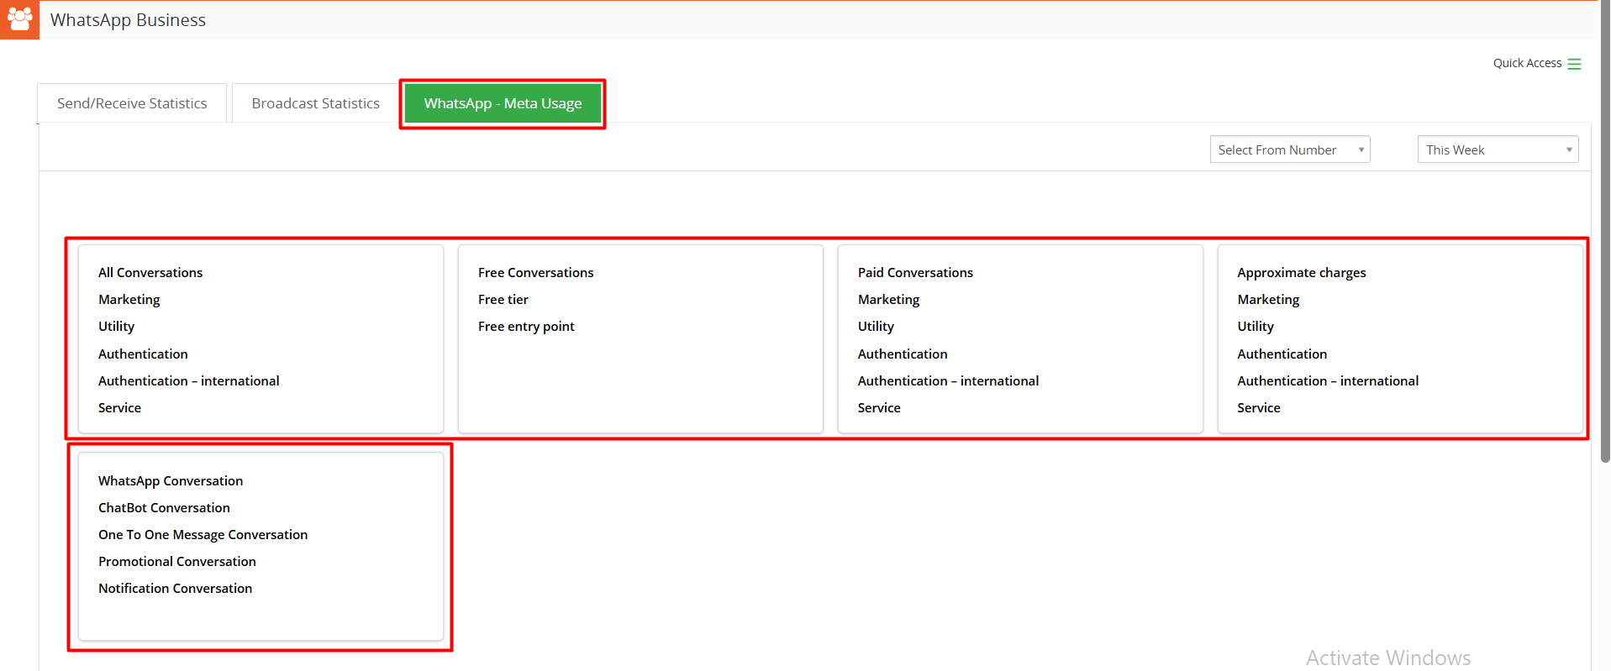Click Marketing under Paid Conversations
Image resolution: width=1611 pixels, height=671 pixels.
888,300
